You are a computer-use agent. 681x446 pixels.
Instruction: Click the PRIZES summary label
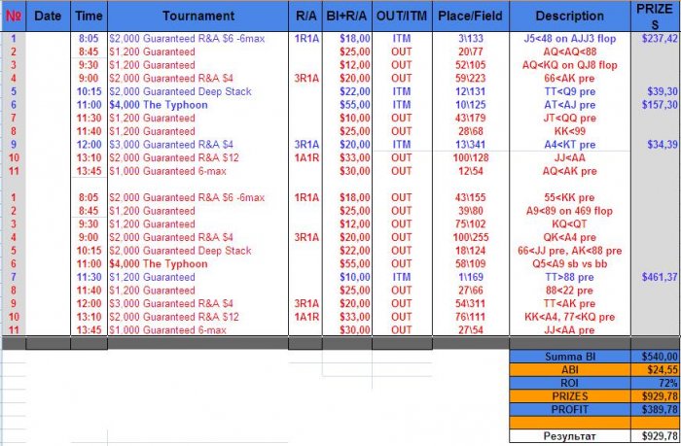[x=570, y=396]
